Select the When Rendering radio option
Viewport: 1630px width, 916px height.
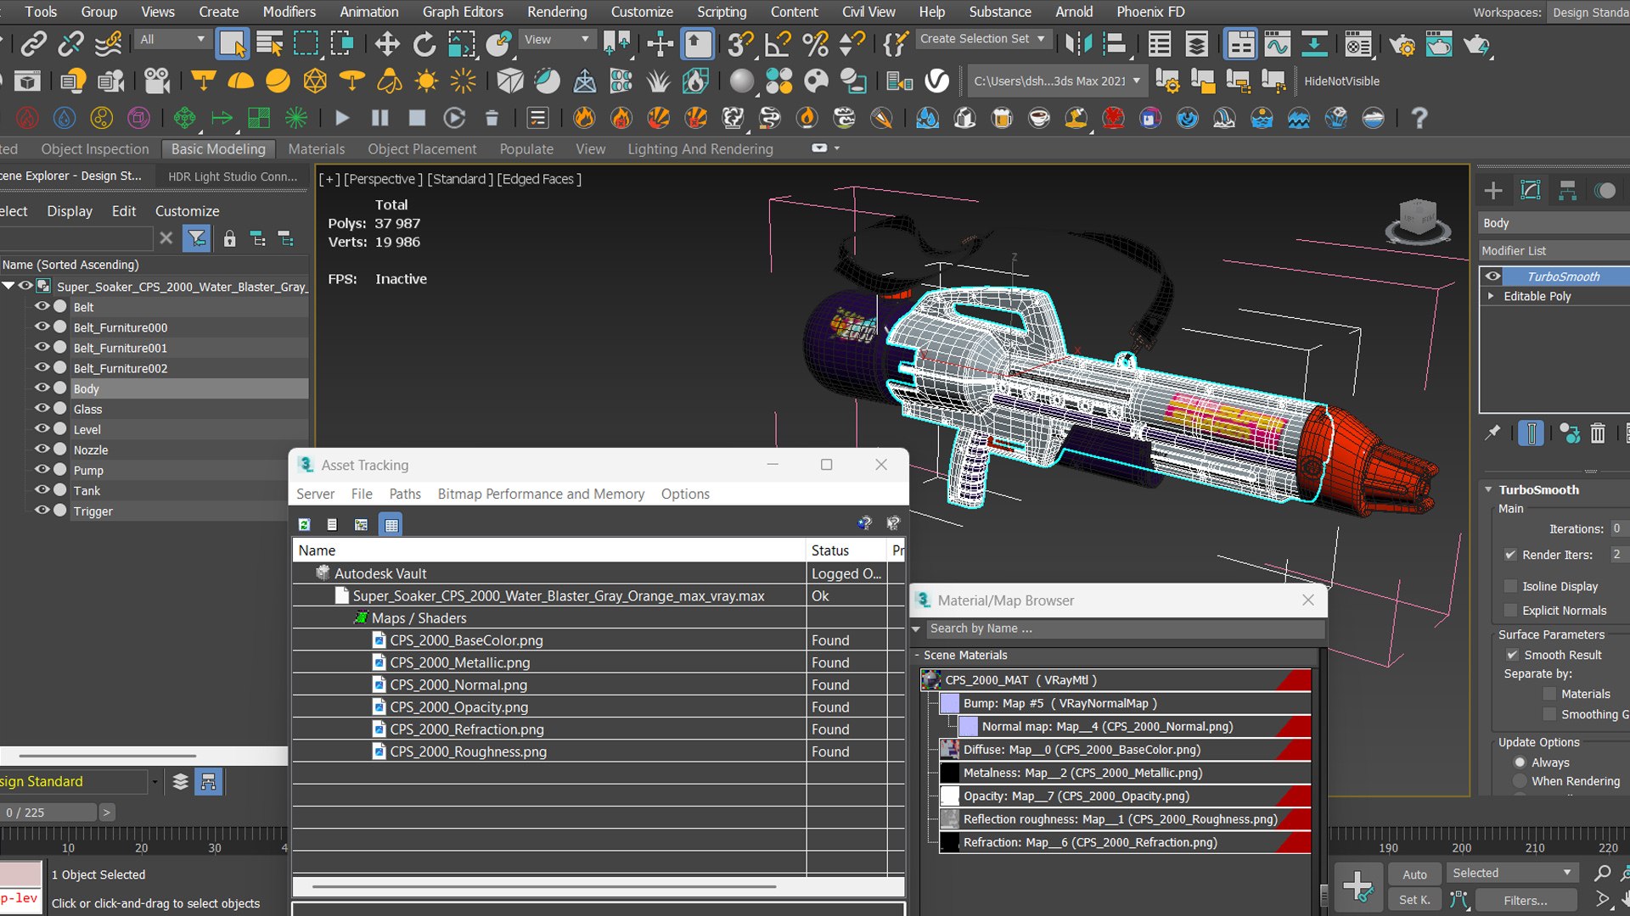tap(1520, 781)
